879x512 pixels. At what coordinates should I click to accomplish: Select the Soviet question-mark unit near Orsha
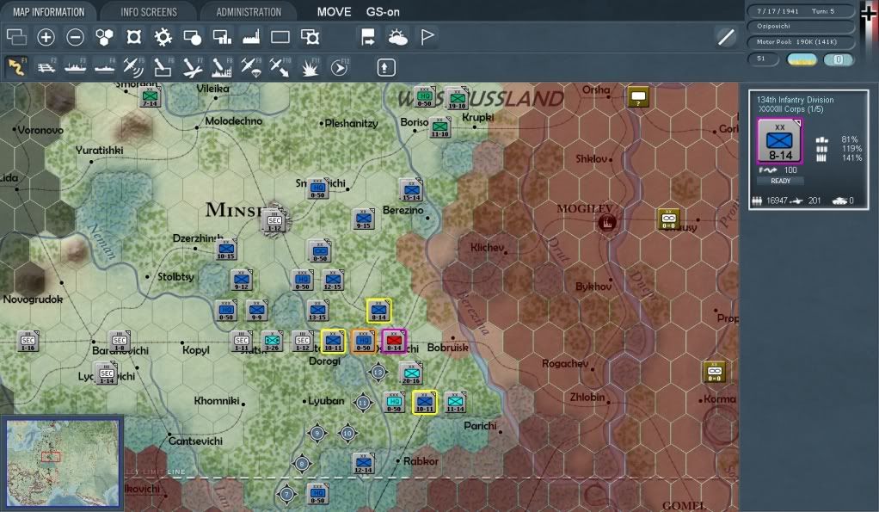[638, 97]
